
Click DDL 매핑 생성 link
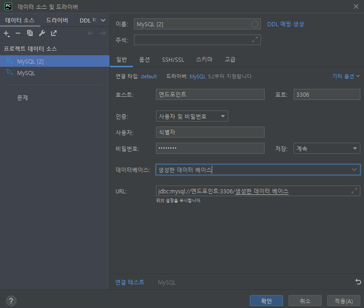[285, 24]
